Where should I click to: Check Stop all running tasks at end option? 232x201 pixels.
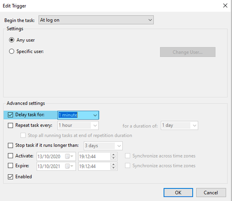23,135
